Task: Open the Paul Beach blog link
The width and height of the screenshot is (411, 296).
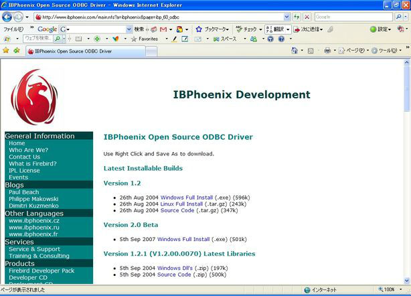Action: point(24,192)
